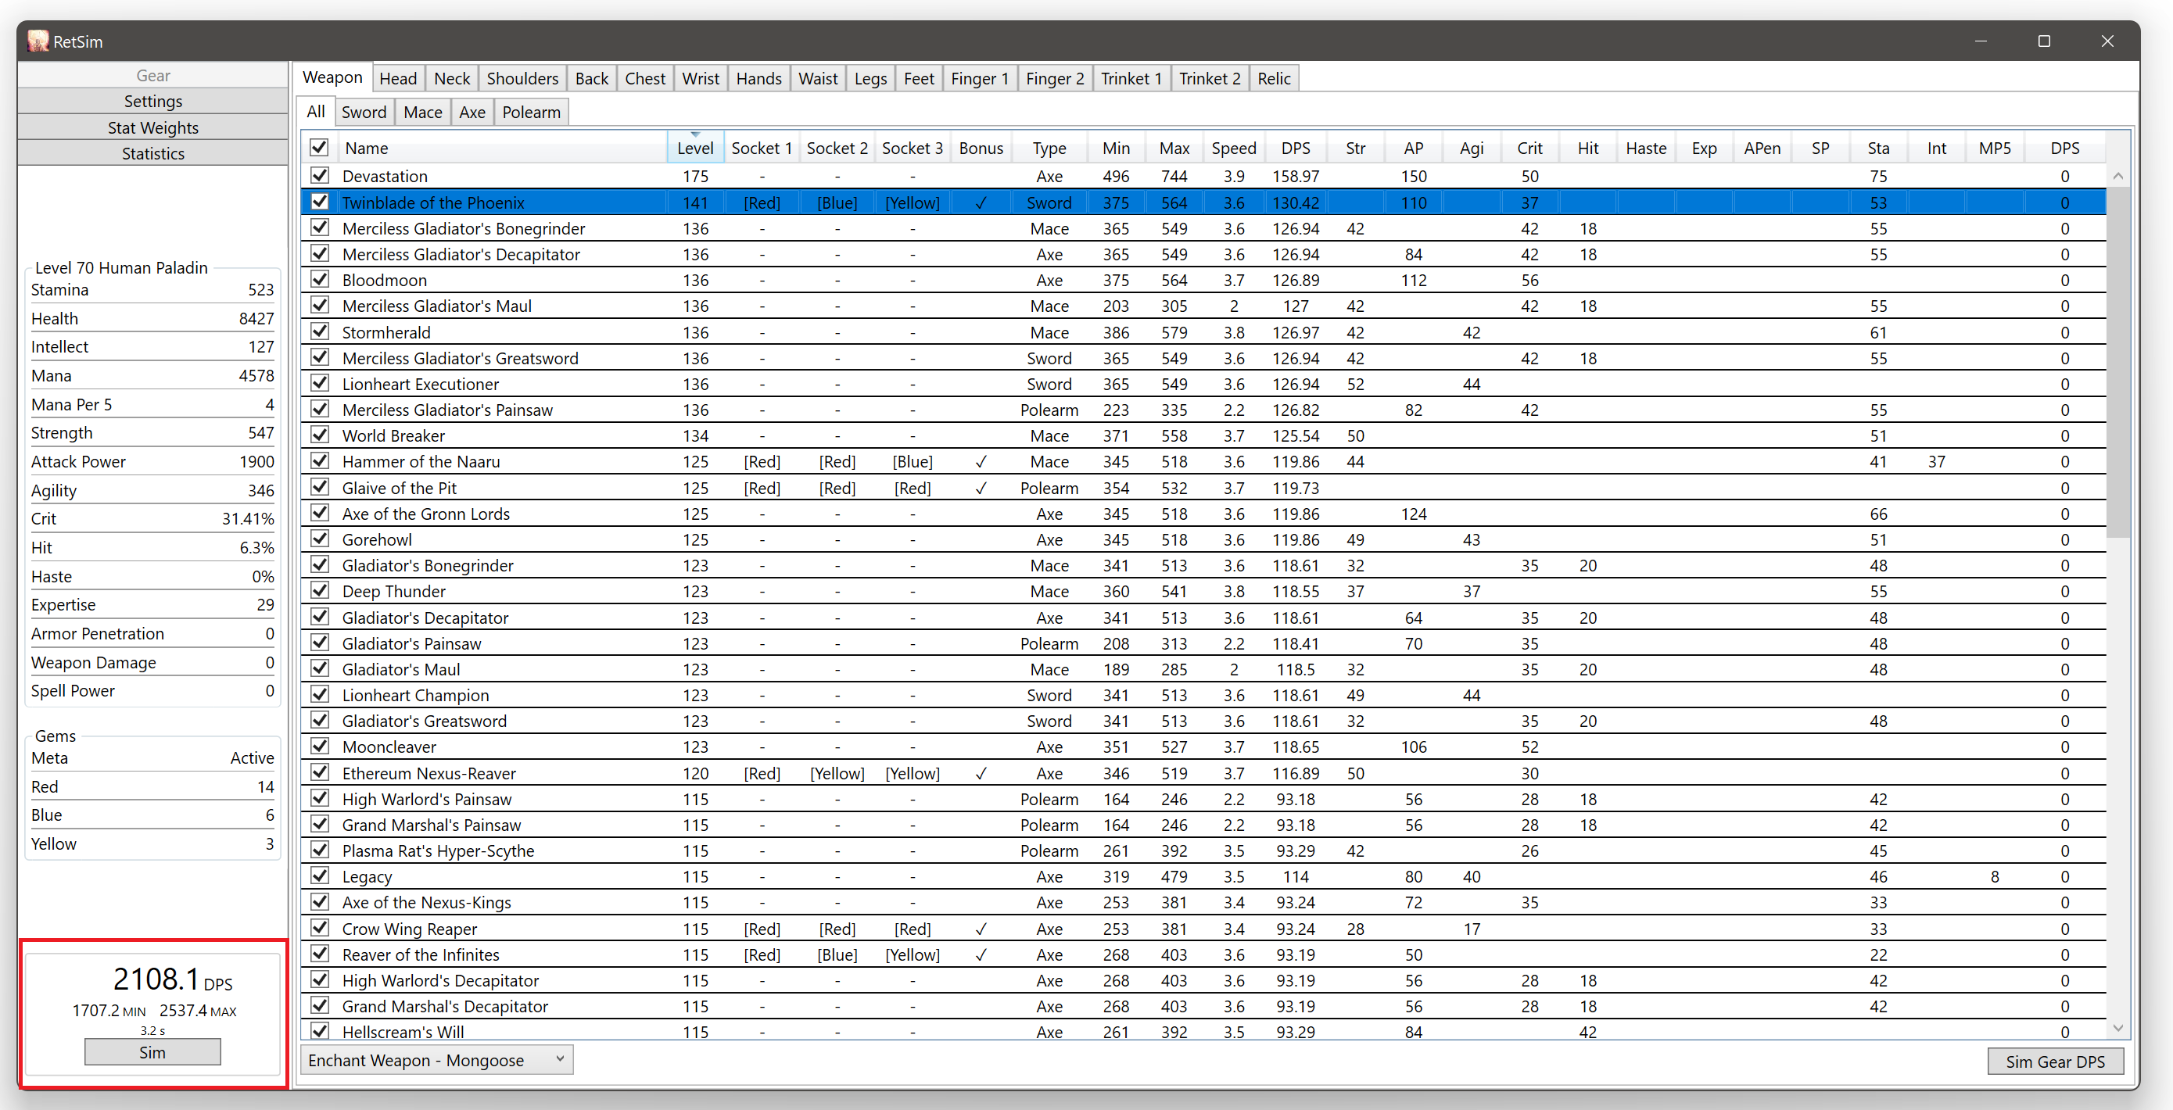The height and width of the screenshot is (1110, 2173).
Task: Open the Enchant Weapon - Mongoose dropdown
Action: click(437, 1060)
